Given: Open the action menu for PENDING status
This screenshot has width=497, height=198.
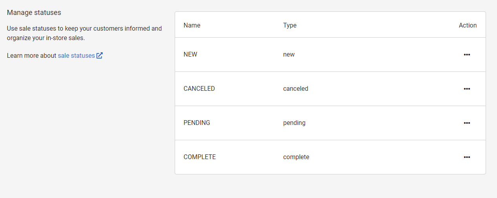Looking at the screenshot, I should [467, 123].
